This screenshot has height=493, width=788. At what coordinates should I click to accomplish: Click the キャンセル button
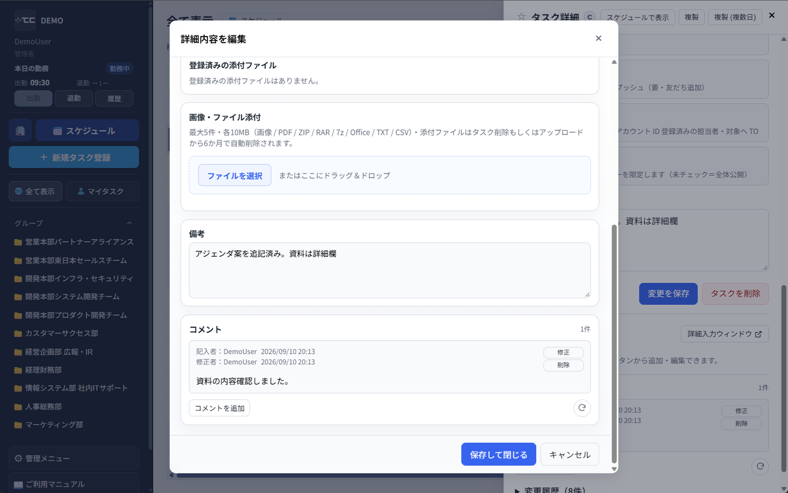tap(570, 455)
